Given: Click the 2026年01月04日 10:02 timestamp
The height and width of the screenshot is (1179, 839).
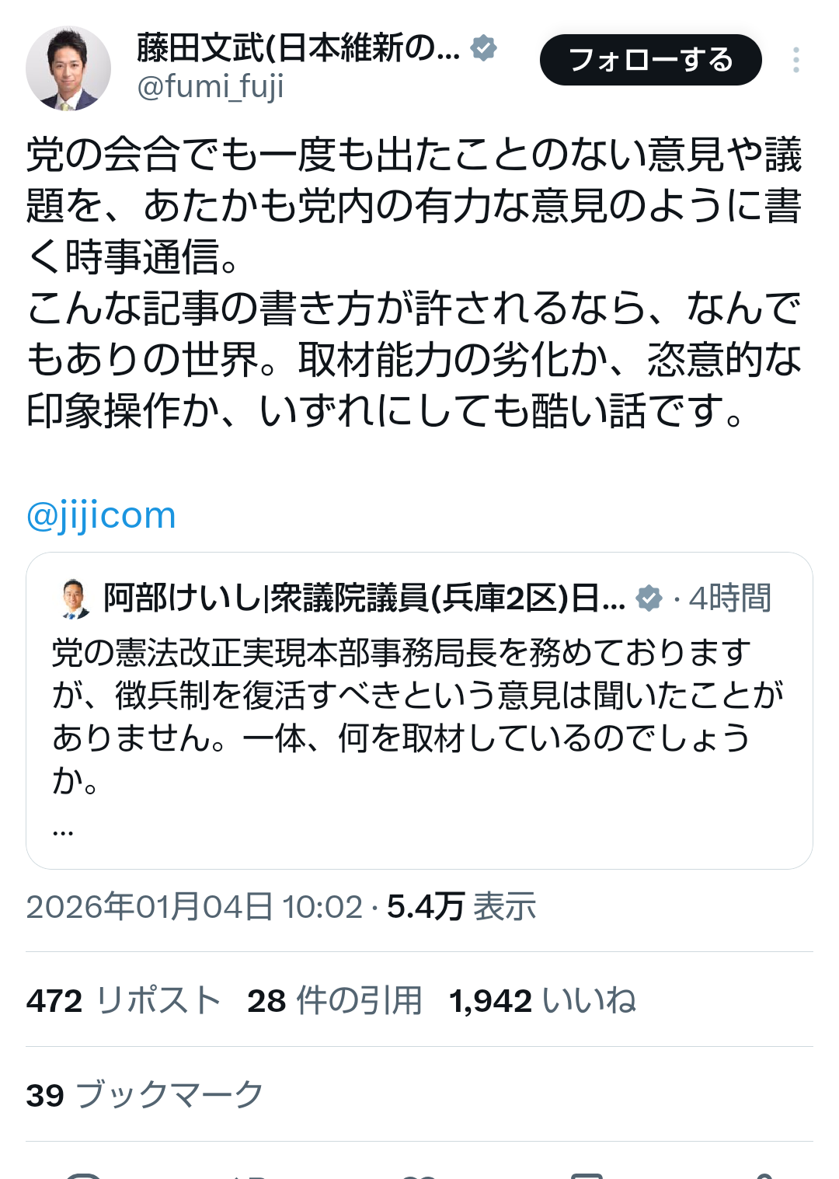Looking at the screenshot, I should pos(194,907).
